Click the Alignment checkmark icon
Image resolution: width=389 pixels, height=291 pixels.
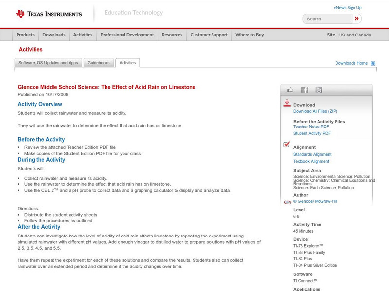pyautogui.click(x=286, y=144)
